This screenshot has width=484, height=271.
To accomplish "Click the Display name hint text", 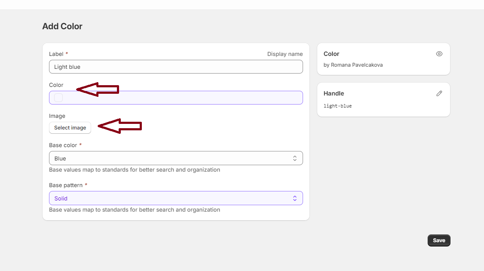I will click(x=285, y=54).
